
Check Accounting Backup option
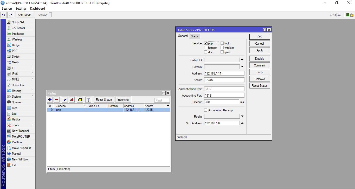[x=206, y=110]
